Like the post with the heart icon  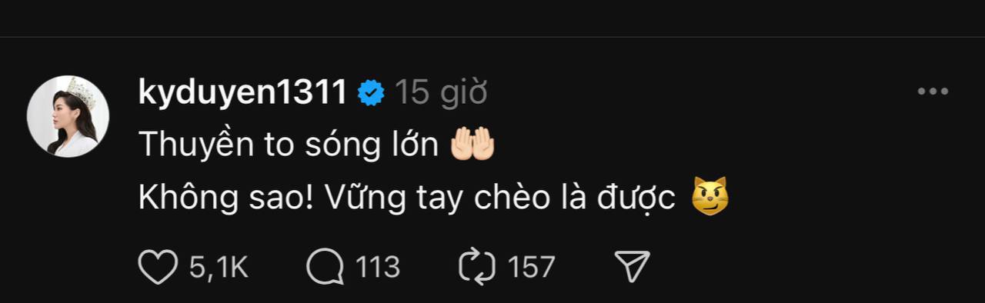157,267
